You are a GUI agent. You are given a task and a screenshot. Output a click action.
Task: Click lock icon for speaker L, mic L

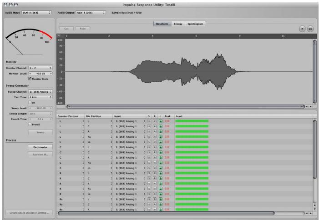(160, 121)
